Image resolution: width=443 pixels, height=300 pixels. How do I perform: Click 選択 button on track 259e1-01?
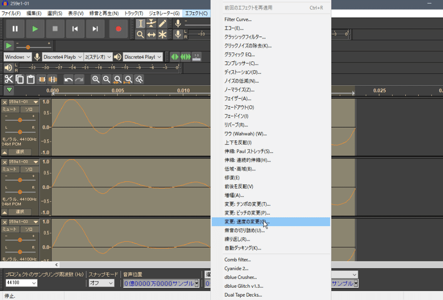(20, 152)
